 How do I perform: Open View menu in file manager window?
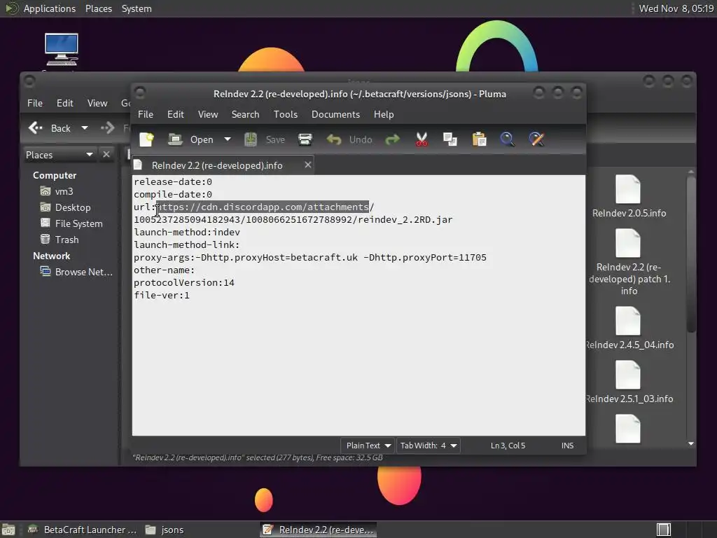(97, 103)
